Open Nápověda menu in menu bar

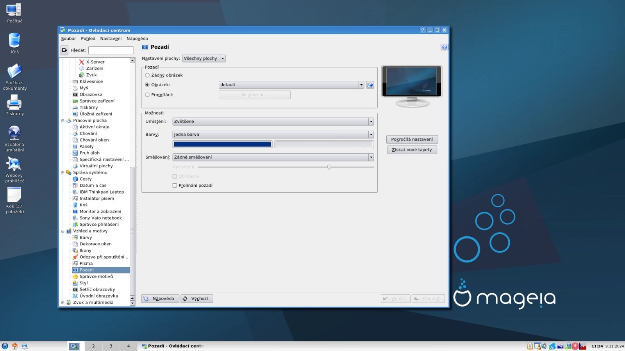pos(137,39)
